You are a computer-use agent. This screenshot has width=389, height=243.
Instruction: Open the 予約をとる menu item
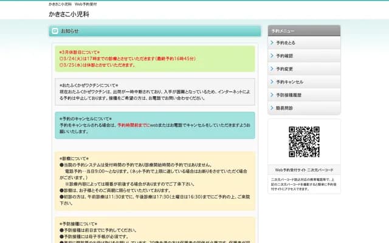(x=286, y=43)
